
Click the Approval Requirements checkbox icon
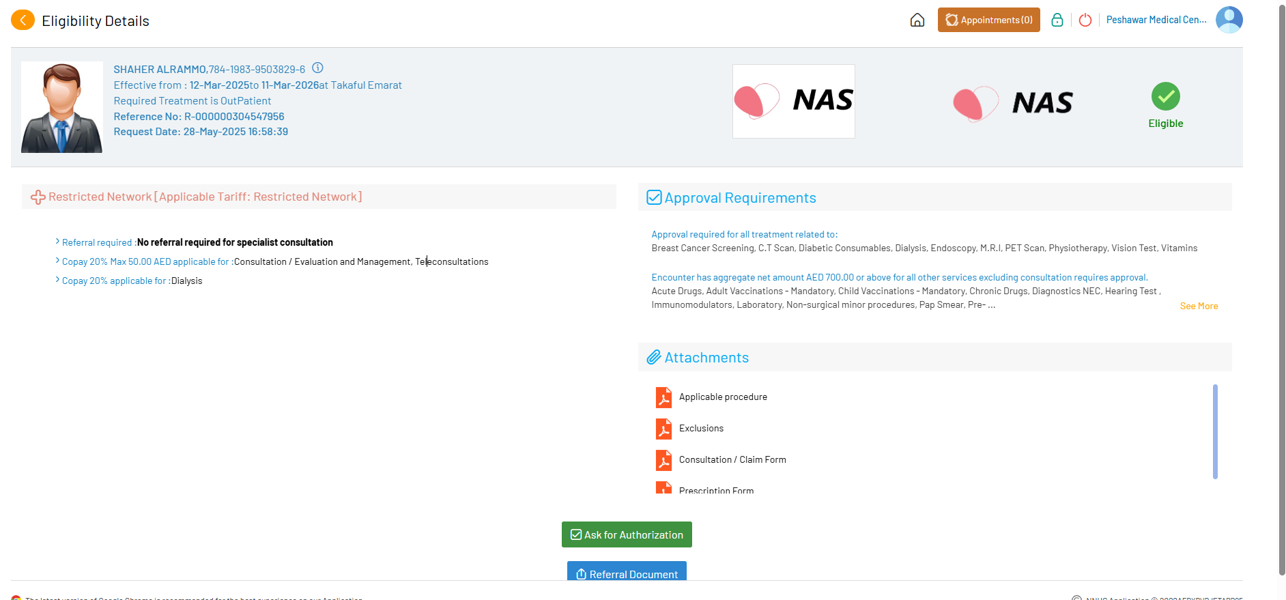[654, 197]
